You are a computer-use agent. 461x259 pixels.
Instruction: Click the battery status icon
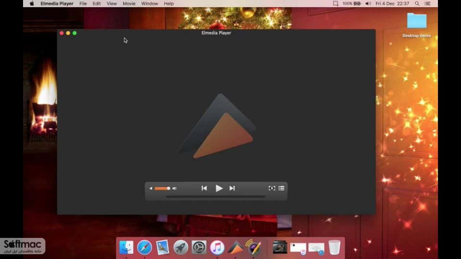point(357,3)
